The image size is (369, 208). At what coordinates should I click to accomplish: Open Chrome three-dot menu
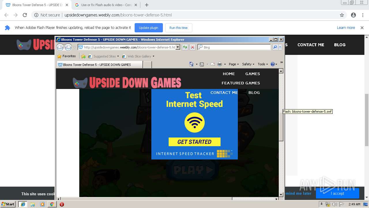pos(363,15)
